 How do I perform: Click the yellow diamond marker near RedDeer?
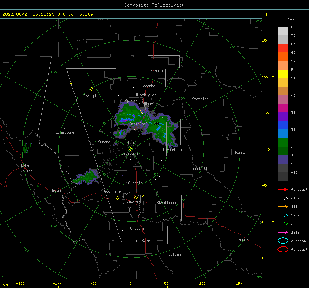[x=141, y=111]
